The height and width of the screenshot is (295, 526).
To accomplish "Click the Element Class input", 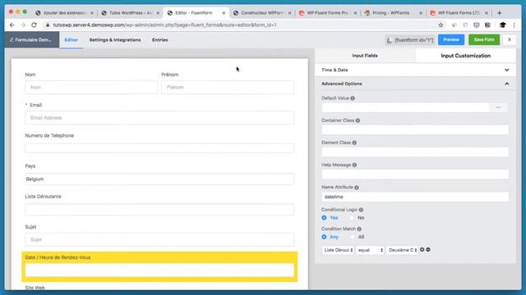I will [415, 152].
